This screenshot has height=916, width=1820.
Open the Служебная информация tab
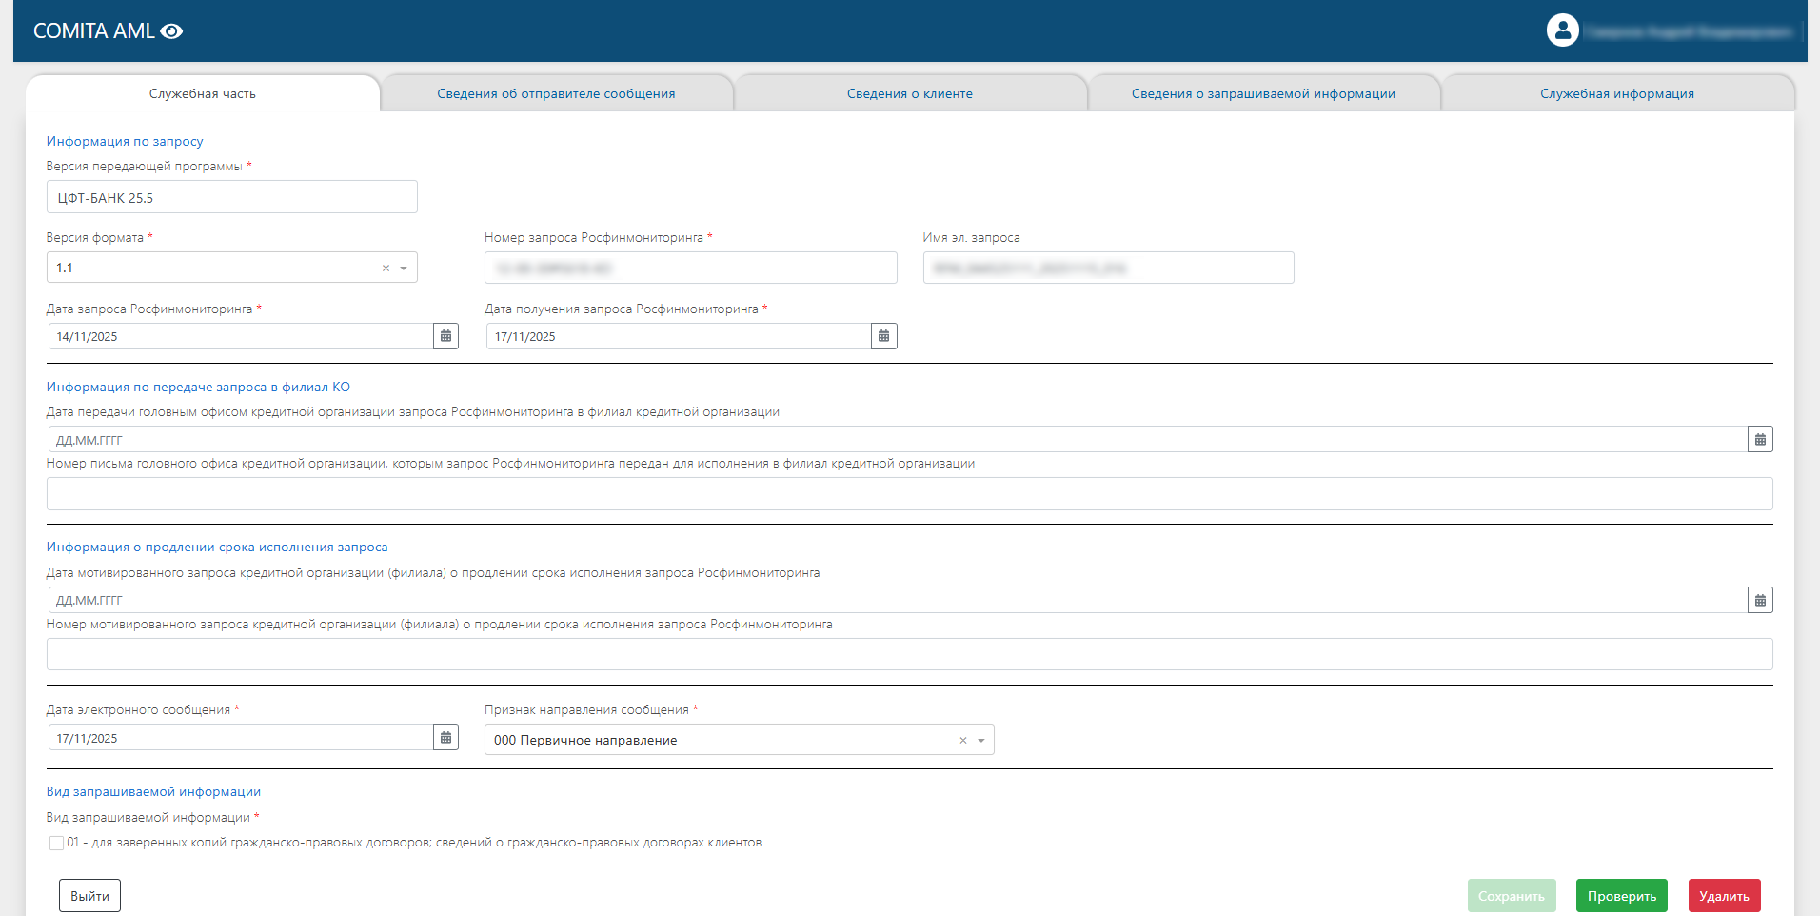tap(1616, 93)
